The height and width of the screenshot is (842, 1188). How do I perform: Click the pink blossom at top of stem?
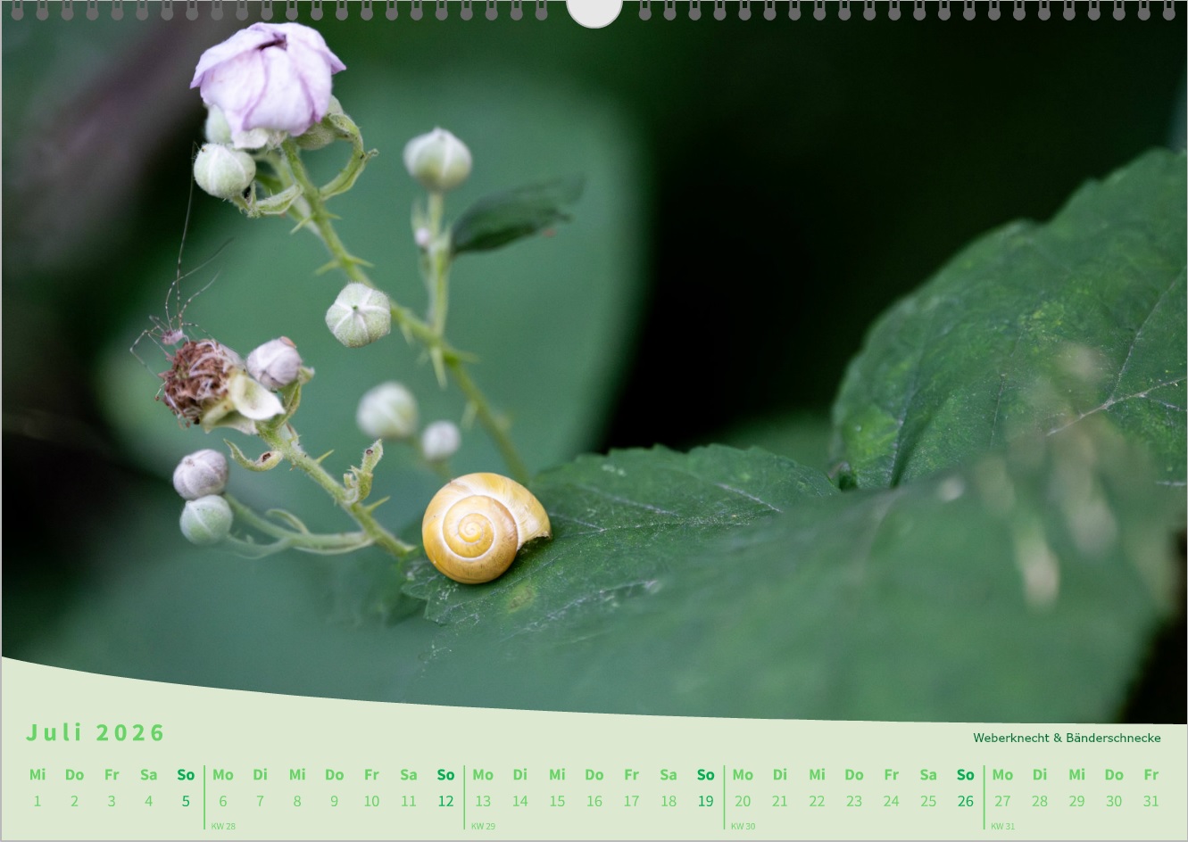point(267,78)
